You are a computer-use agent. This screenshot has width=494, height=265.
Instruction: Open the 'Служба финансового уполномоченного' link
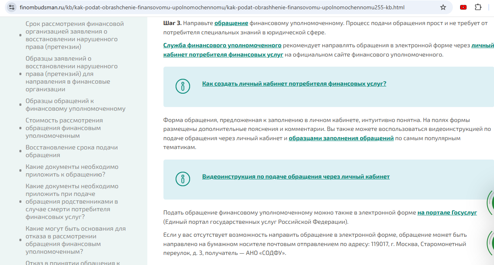click(222, 45)
